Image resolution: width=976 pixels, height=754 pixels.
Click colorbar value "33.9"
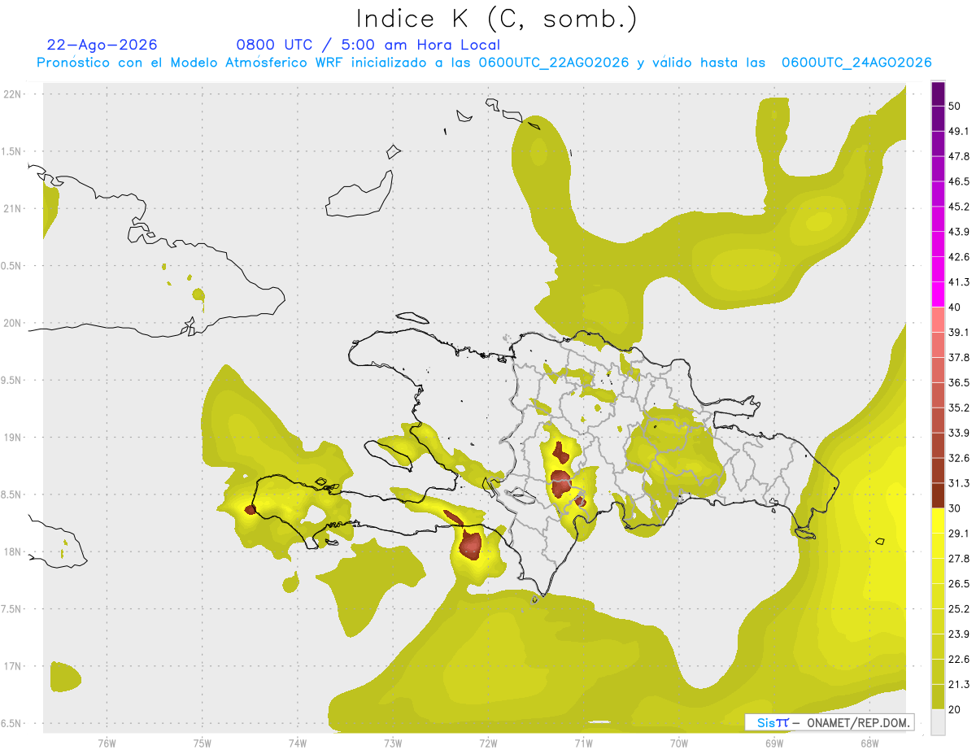pos(958,433)
